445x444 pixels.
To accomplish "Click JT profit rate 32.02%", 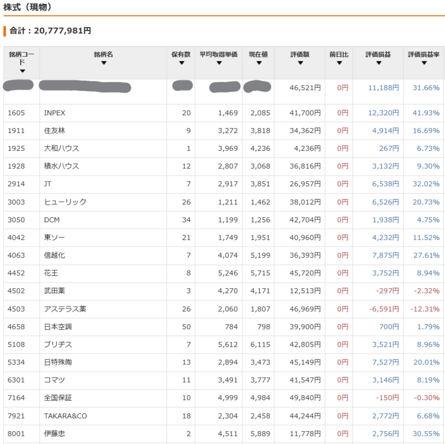I will click(x=426, y=184).
